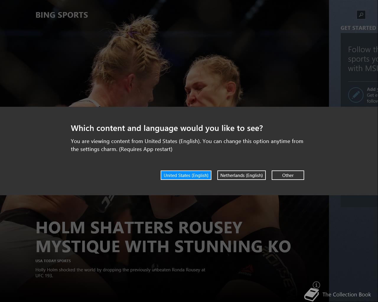Click the Add teams entry text
The height and width of the screenshot is (302, 378).
click(372, 95)
